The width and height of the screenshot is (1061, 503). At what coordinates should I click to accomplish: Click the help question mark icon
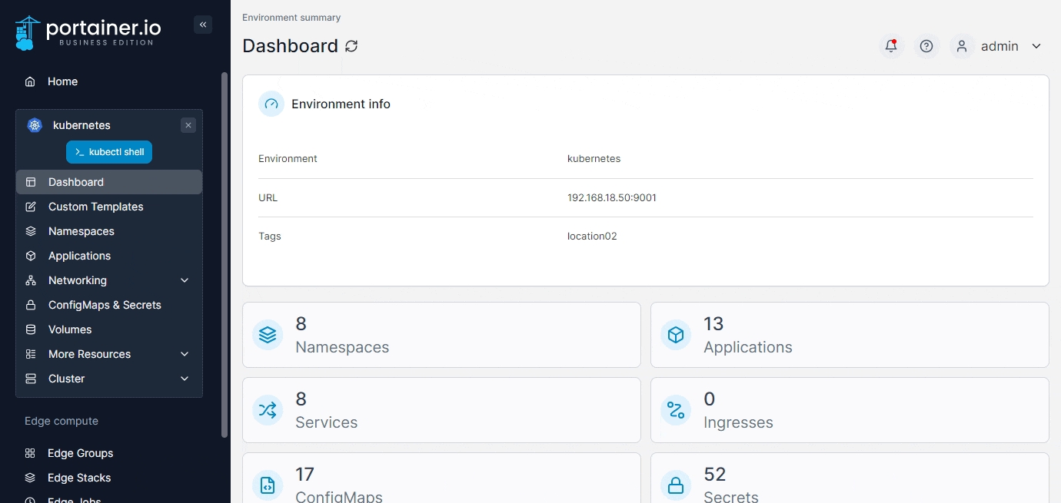pyautogui.click(x=926, y=46)
